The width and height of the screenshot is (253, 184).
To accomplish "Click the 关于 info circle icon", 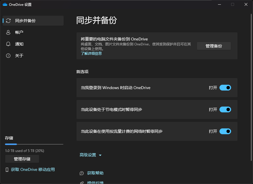I will 8,56.
